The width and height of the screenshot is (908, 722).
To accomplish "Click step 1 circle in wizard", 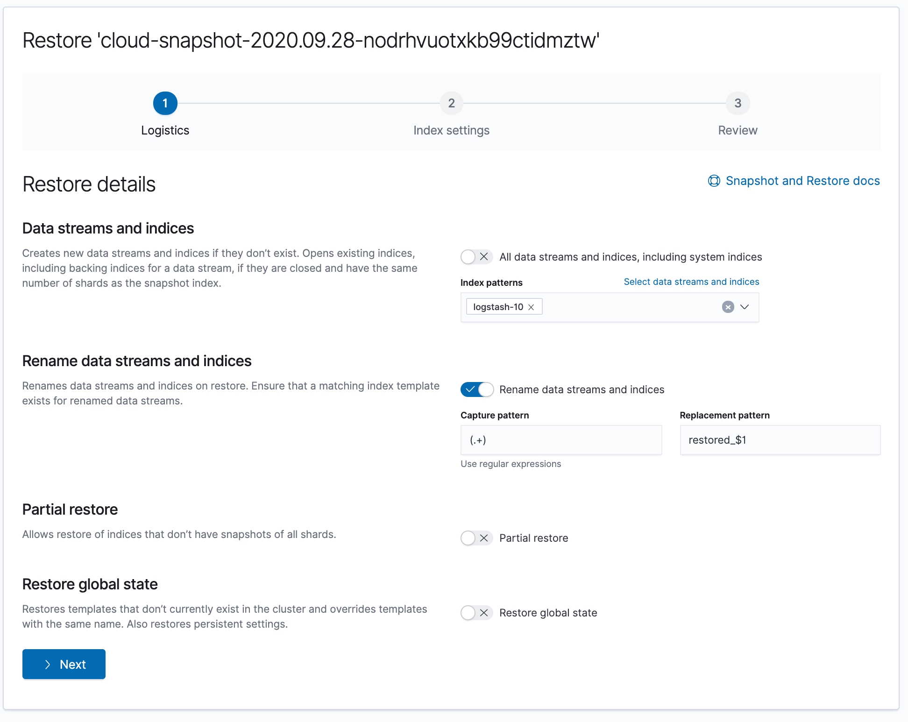I will tap(165, 103).
